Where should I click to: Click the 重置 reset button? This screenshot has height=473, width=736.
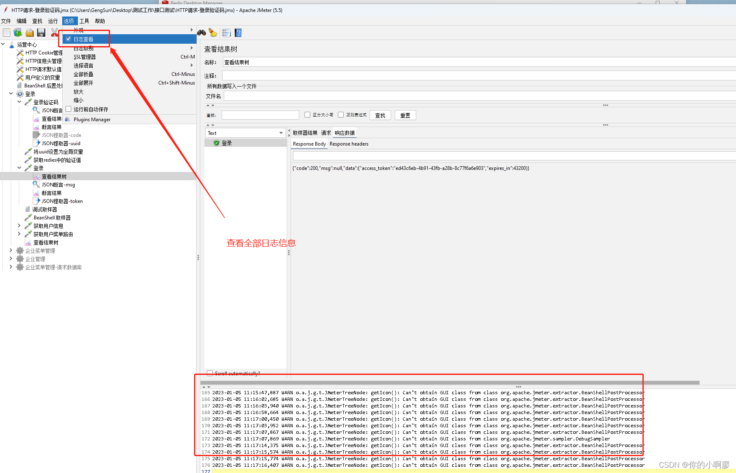[x=405, y=115]
